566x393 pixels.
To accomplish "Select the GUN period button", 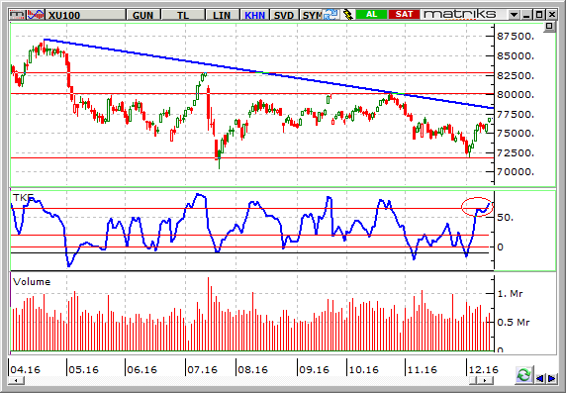I will [143, 15].
